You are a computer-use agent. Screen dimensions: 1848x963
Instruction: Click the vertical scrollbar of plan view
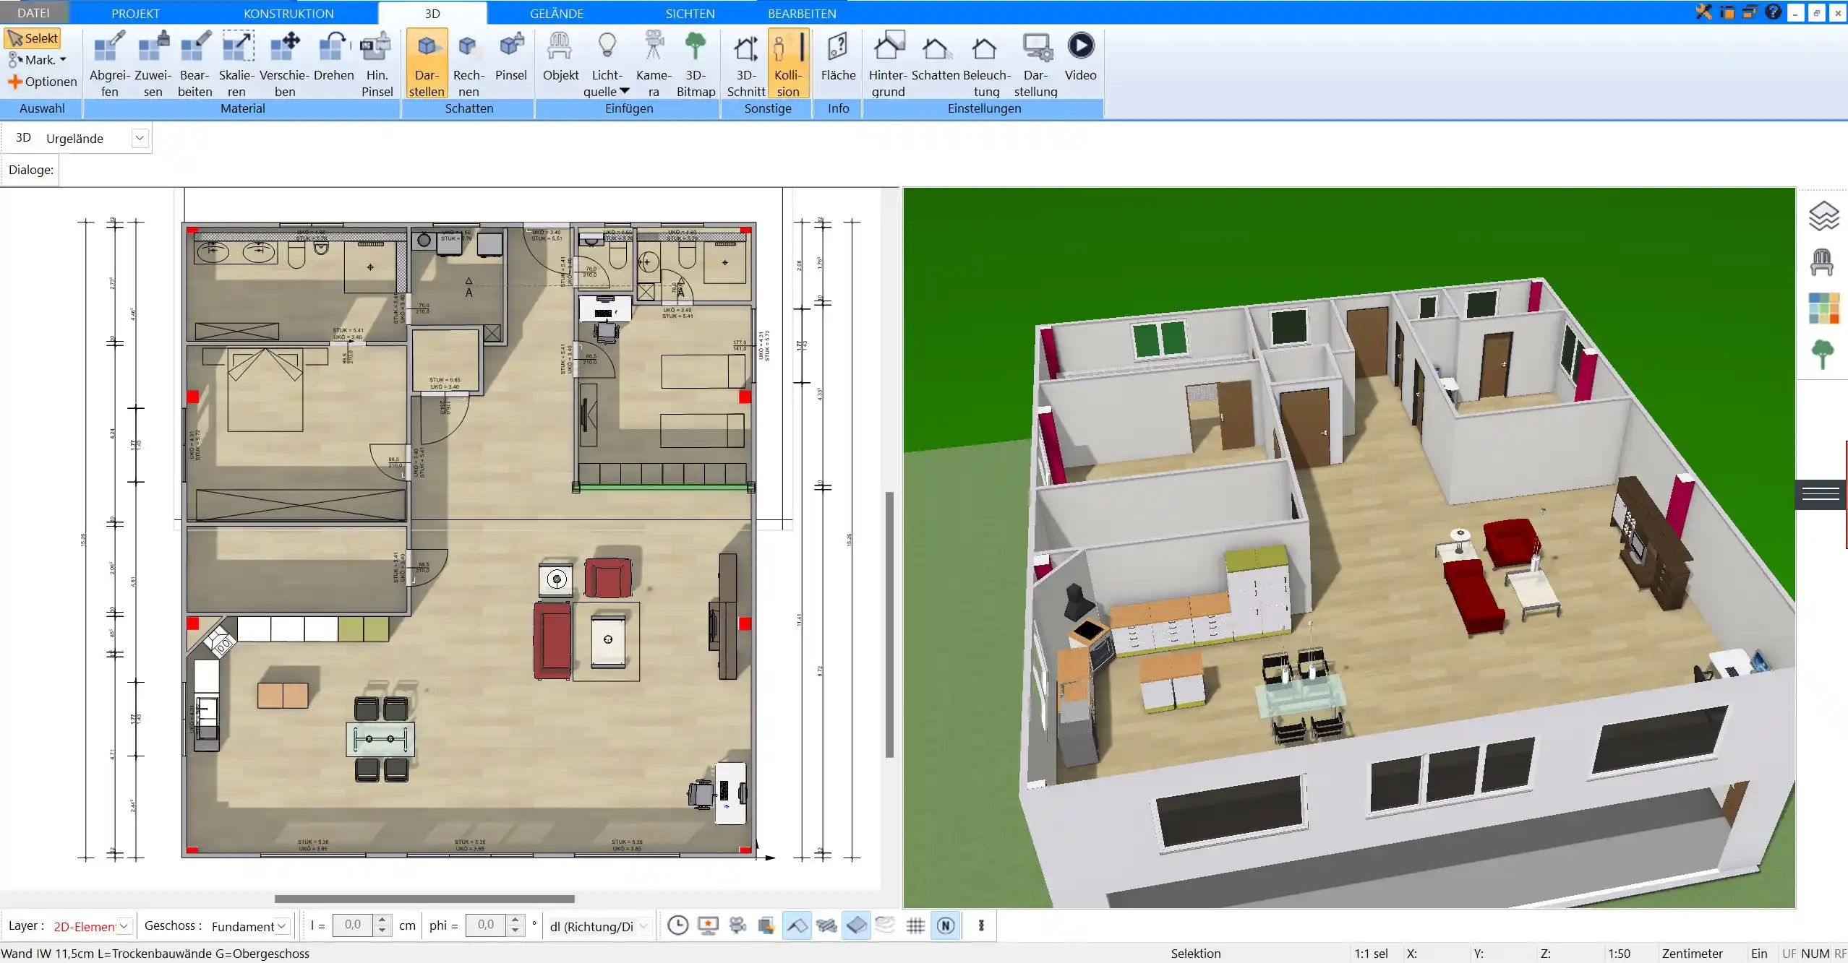889,624
